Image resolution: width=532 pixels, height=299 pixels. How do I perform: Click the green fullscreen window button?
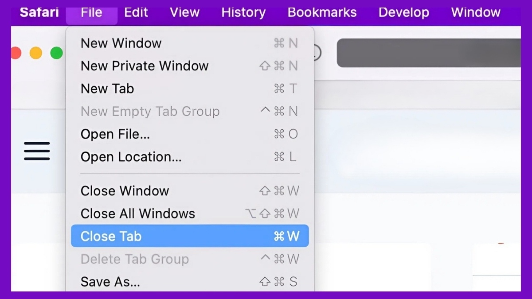[x=56, y=53]
